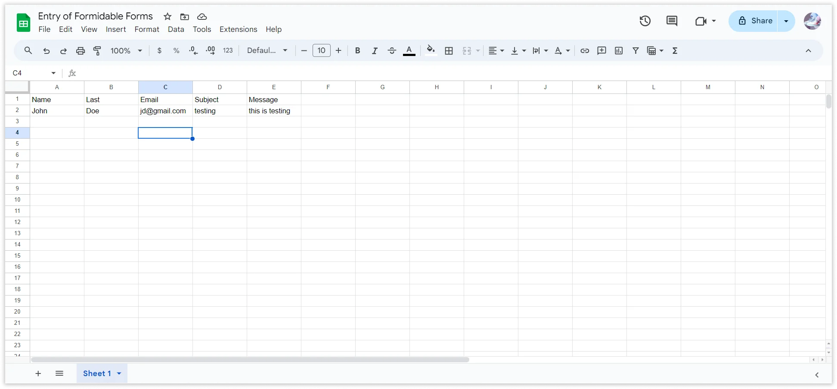This screenshot has height=389, width=837.
Task: Insert a link into the cell
Action: tap(585, 50)
